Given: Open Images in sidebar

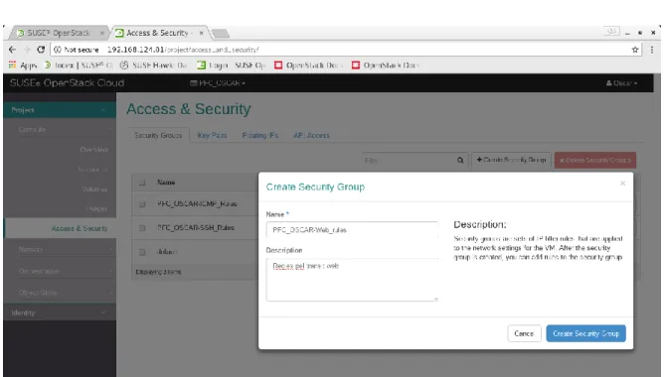Looking at the screenshot, I should point(96,208).
